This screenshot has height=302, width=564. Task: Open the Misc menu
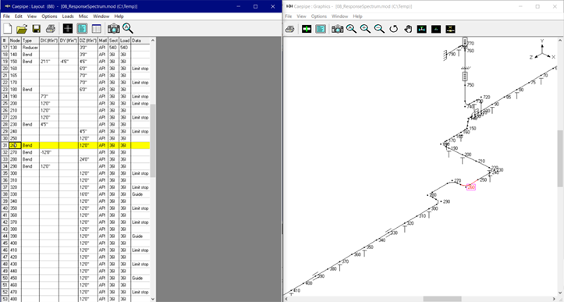coord(83,16)
